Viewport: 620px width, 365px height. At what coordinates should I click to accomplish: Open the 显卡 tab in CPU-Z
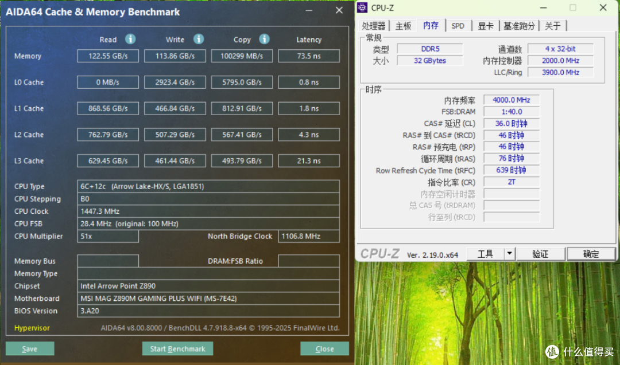[486, 26]
